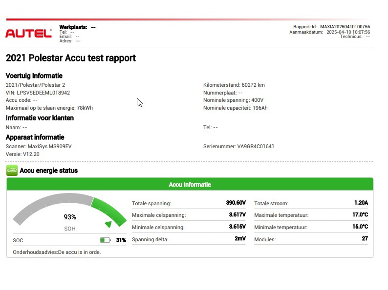Screen dimensions: 388x290
Task: Click 'Versie: V12.20'
Action: (22, 154)
